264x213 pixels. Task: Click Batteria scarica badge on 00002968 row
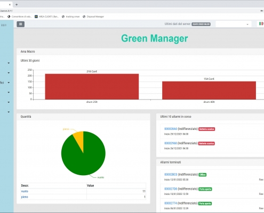[x=206, y=143]
